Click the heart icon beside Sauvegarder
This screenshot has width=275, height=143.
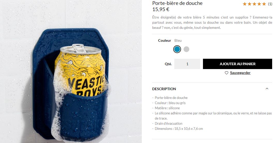[227, 73]
